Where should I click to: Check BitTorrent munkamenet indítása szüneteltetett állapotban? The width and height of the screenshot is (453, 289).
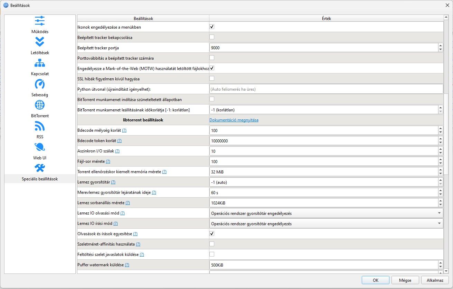click(212, 99)
